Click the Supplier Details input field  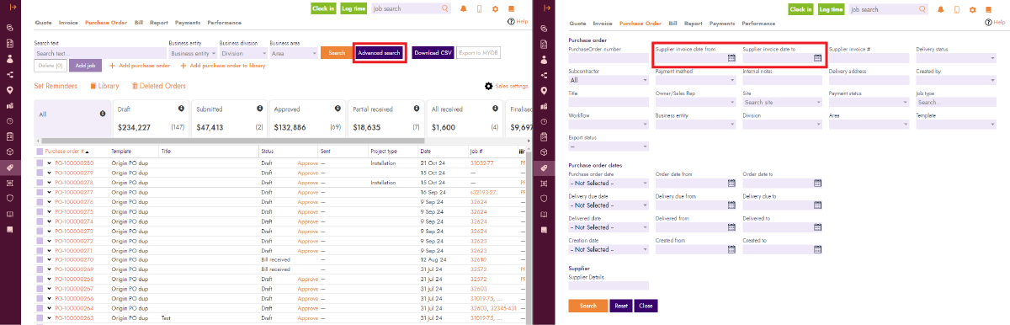pyautogui.click(x=608, y=285)
